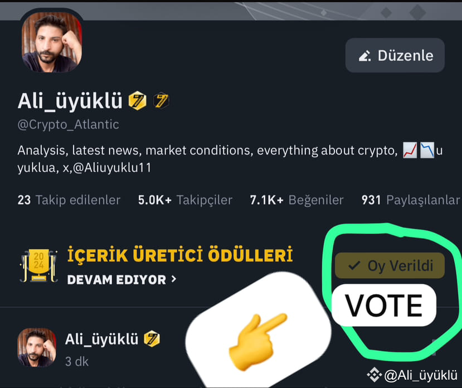Open the 23 Takip edilenler list

(x=69, y=200)
